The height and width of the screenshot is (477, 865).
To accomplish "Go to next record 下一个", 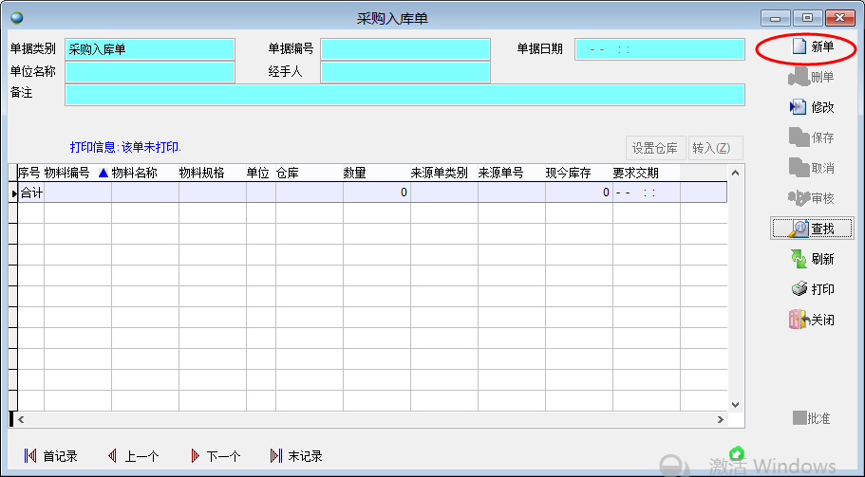I will [216, 456].
